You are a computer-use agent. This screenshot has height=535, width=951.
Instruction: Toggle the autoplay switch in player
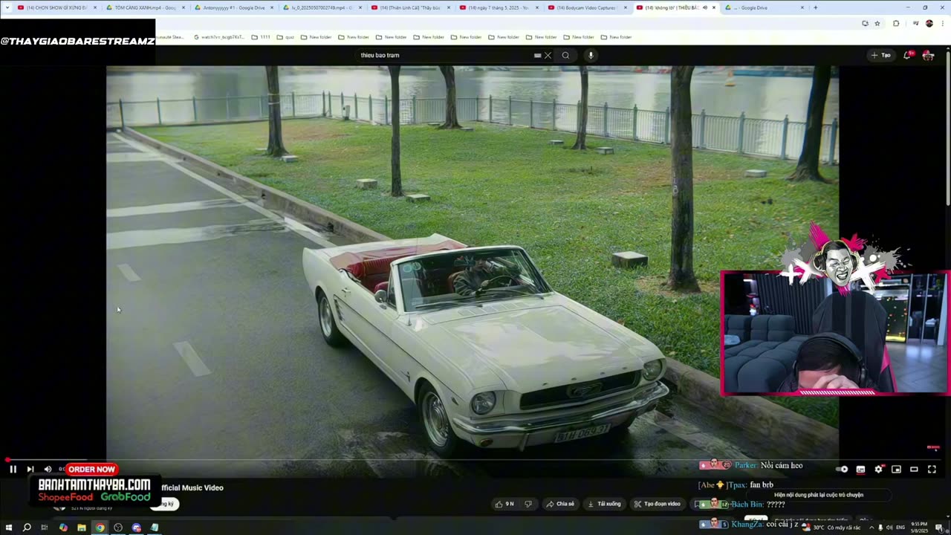coord(842,469)
